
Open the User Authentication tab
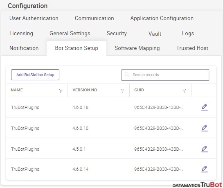pos(34,18)
